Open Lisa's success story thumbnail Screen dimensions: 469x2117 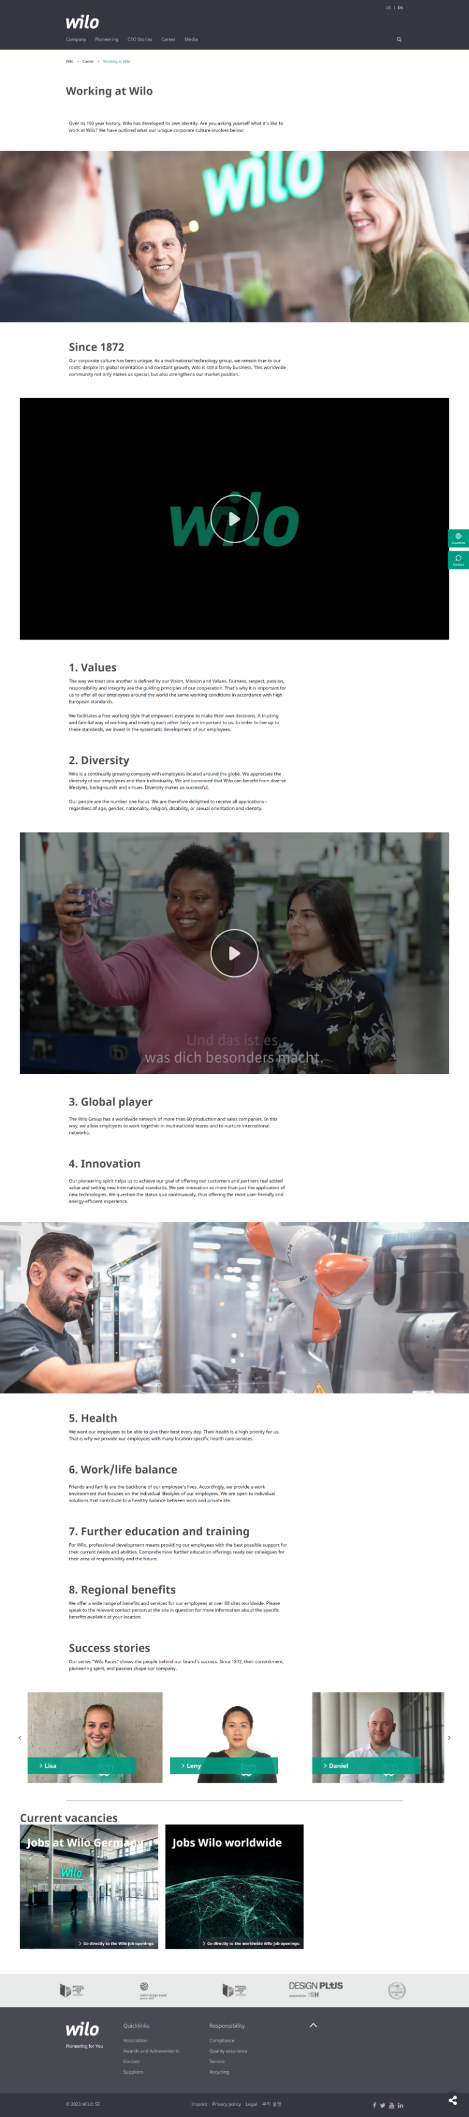tap(95, 1737)
